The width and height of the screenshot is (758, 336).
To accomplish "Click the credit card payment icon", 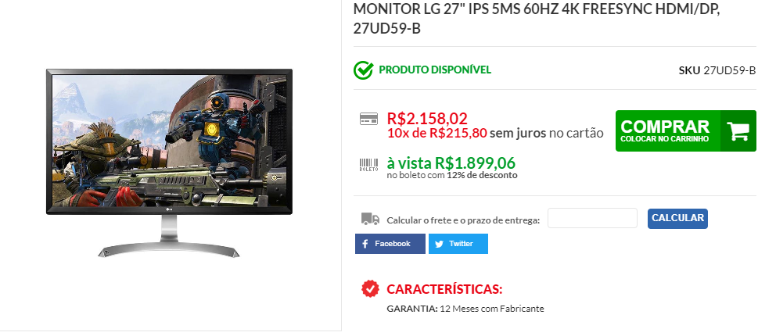I will (369, 119).
